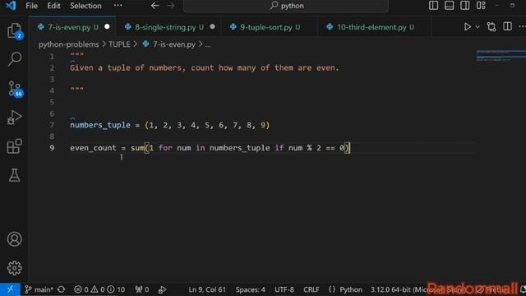Open the Extensions view

pyautogui.click(x=15, y=146)
